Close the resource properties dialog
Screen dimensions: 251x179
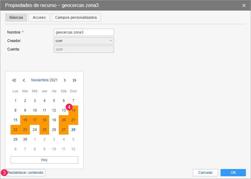pyautogui.click(x=244, y=5)
